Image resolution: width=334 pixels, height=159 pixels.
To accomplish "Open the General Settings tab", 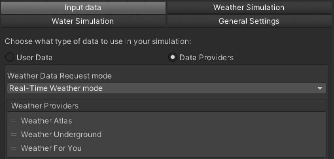I will [x=249, y=21].
